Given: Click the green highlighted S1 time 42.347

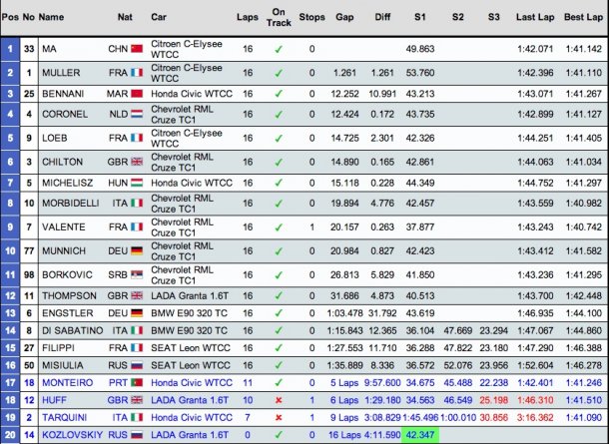Looking at the screenshot, I should click(420, 435).
